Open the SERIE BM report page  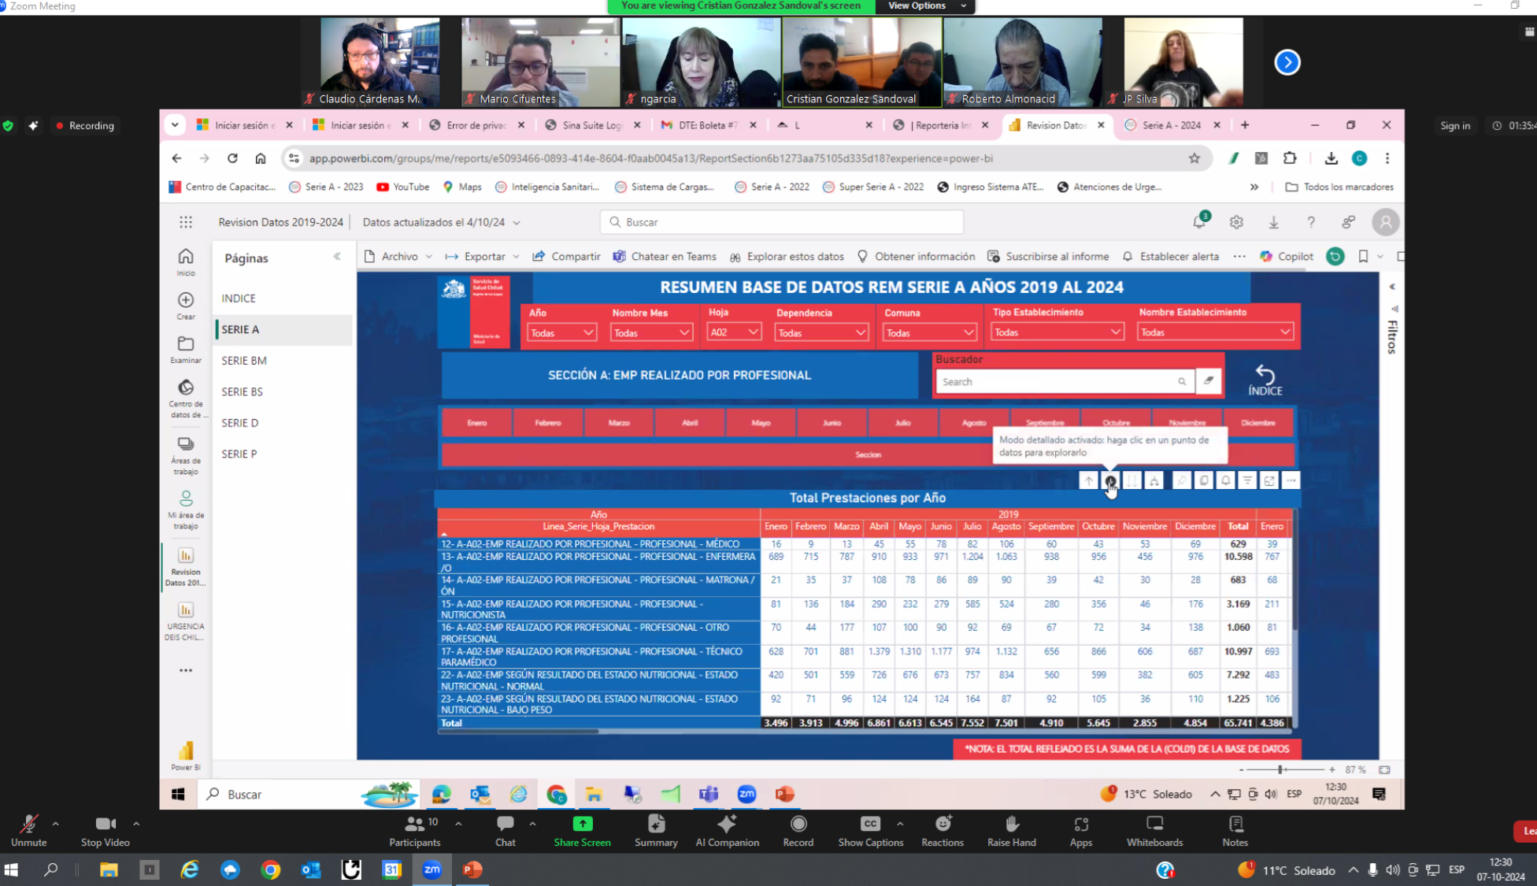click(x=244, y=361)
